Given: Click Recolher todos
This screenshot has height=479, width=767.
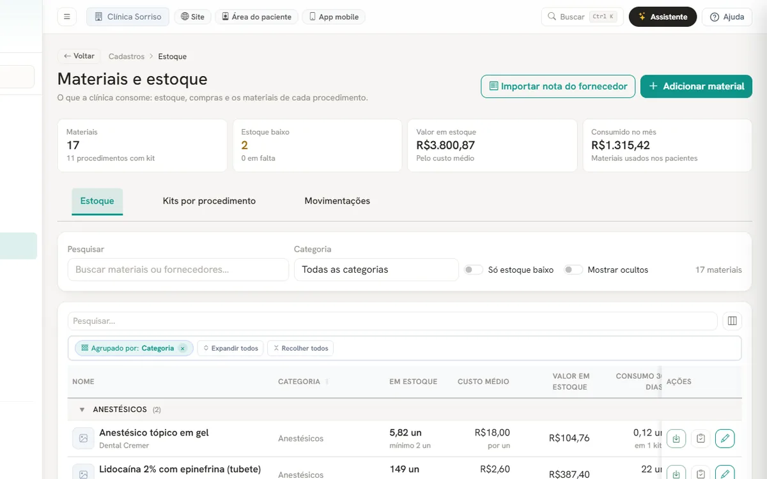Looking at the screenshot, I should (x=300, y=348).
